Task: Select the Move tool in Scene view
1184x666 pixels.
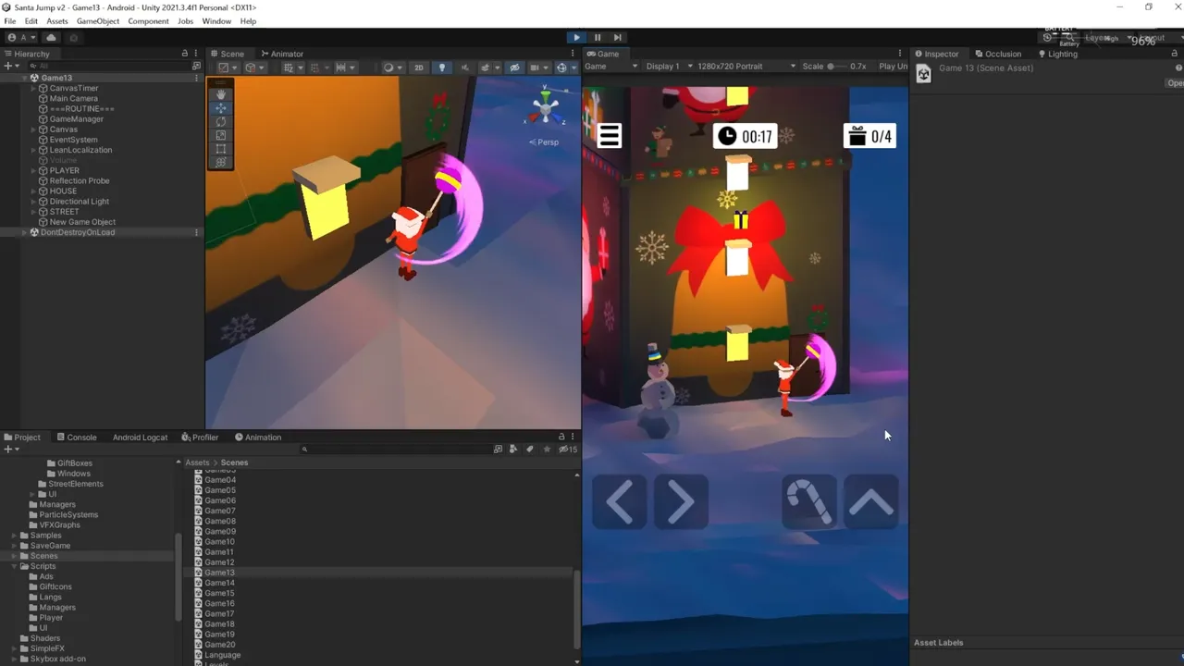Action: pos(220,107)
